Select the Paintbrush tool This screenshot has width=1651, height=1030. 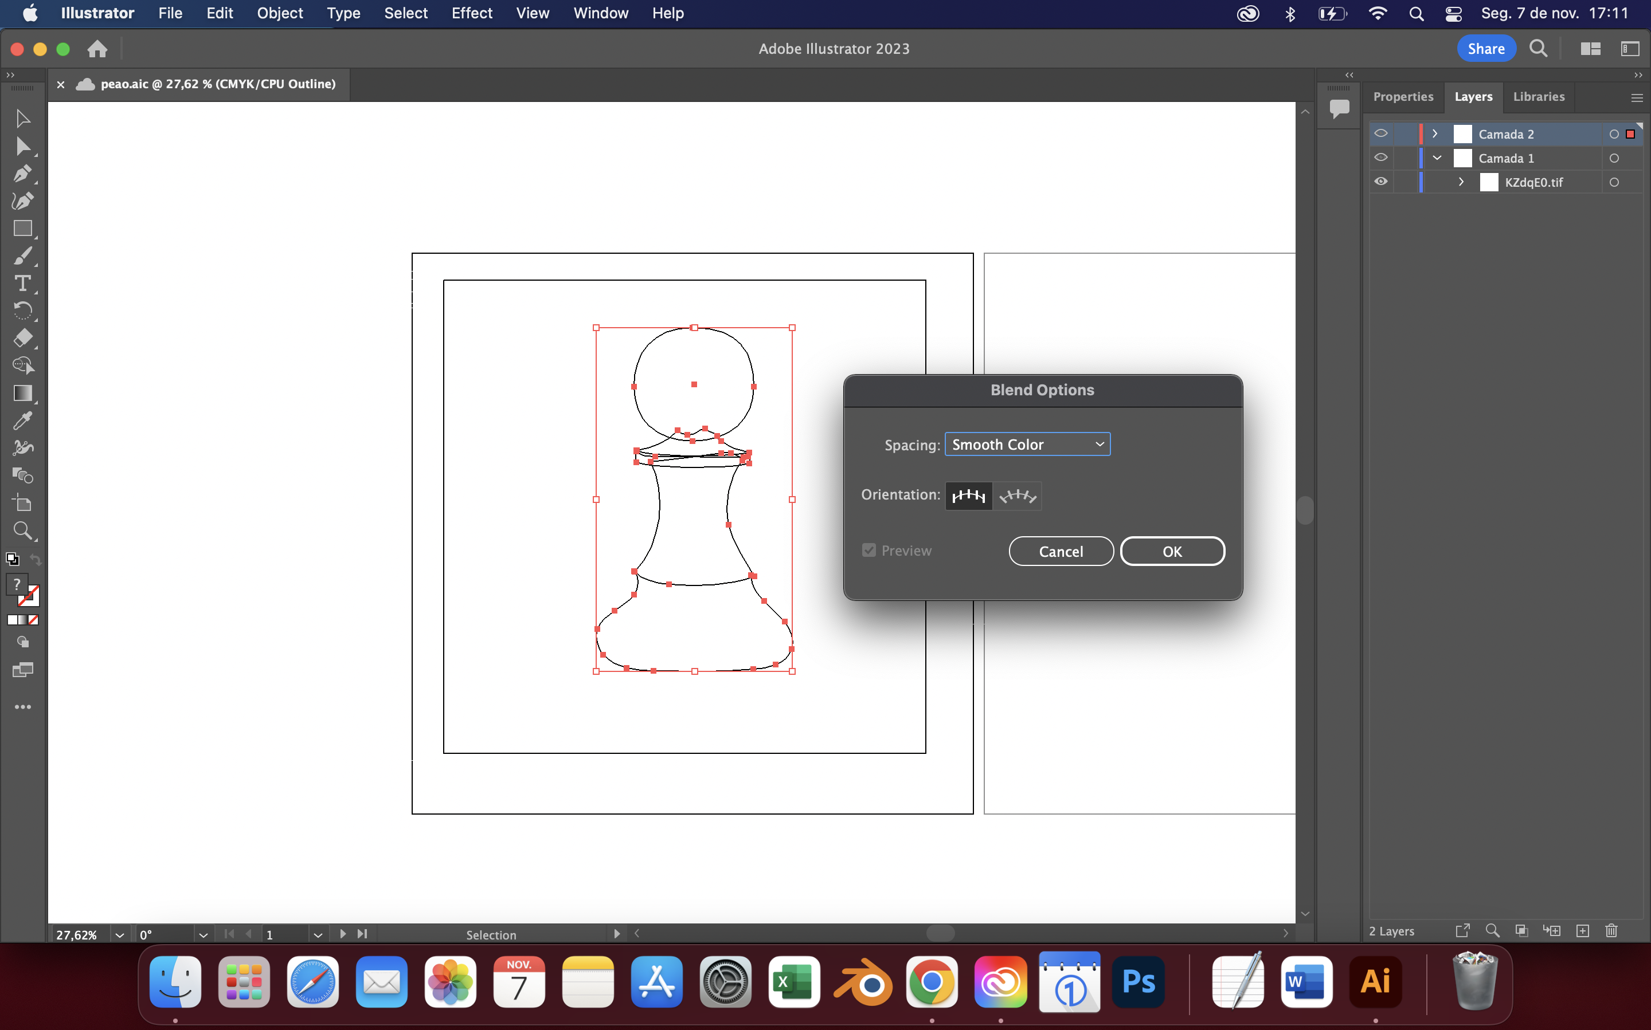(x=22, y=255)
